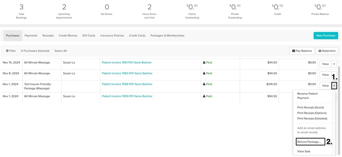Screen dimensions: 342x157
Task: Open Patient Invoice 1961-P01 Gene Belcher
Action: coord(127,62)
